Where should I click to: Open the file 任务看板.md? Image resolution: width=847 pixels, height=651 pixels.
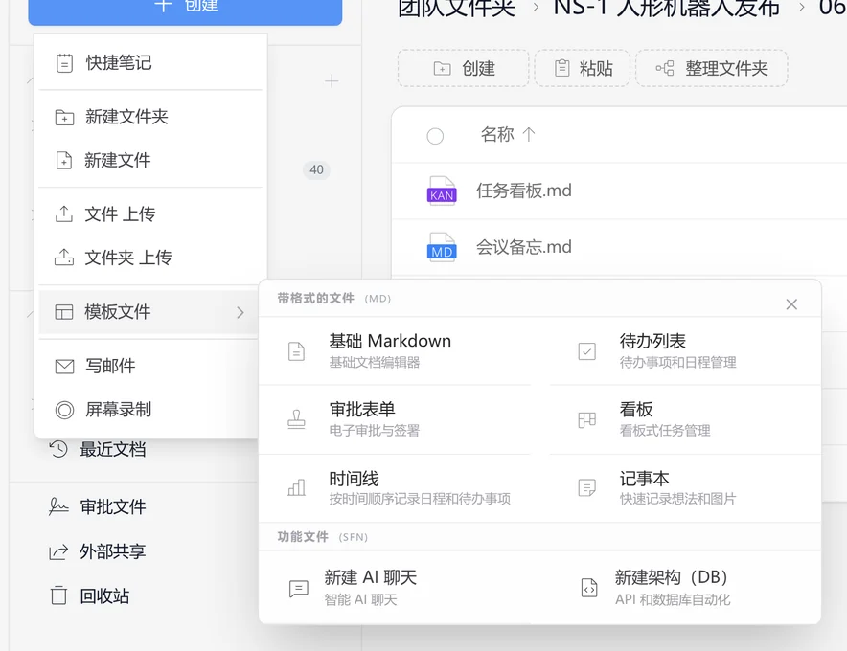(x=523, y=191)
